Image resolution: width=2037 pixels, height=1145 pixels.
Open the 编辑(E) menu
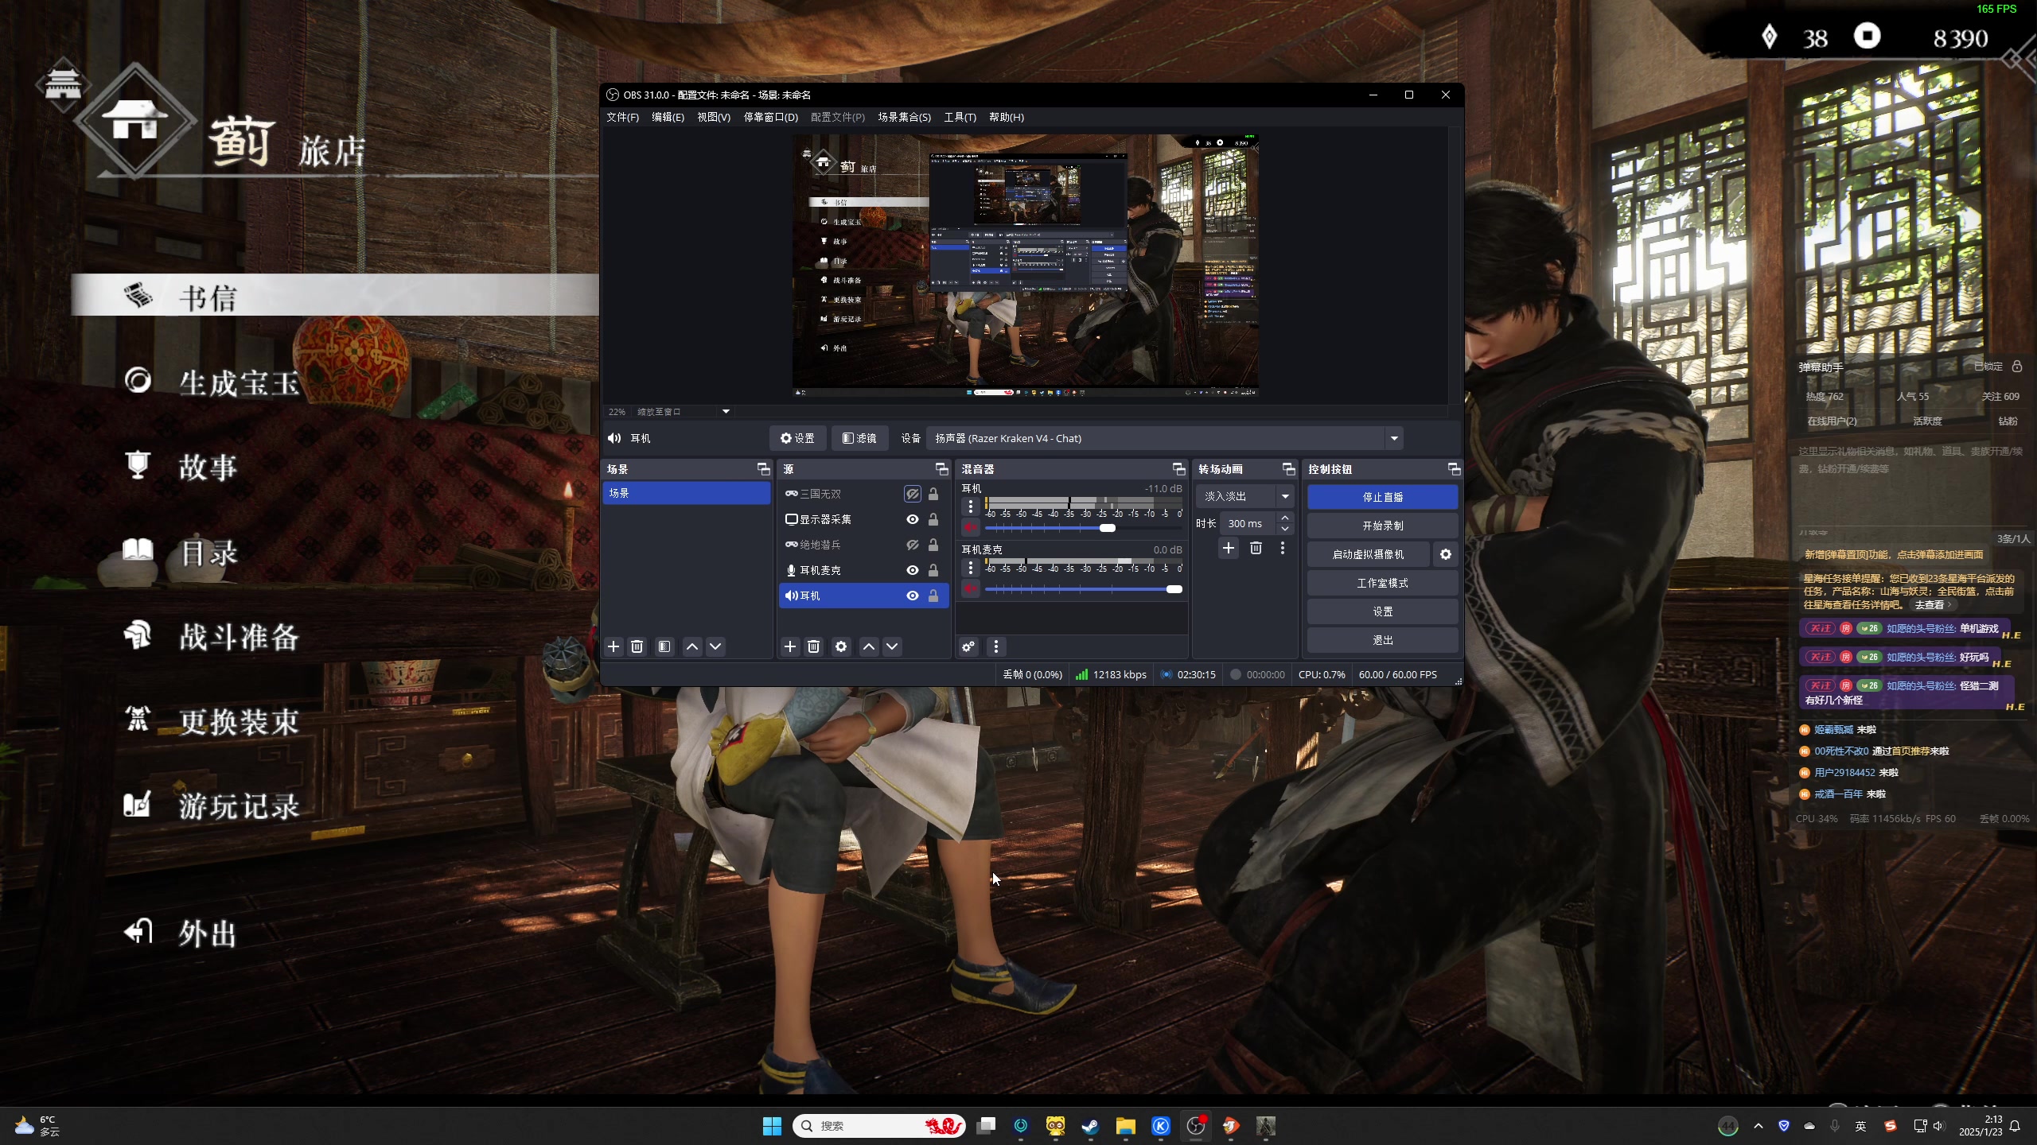click(668, 117)
